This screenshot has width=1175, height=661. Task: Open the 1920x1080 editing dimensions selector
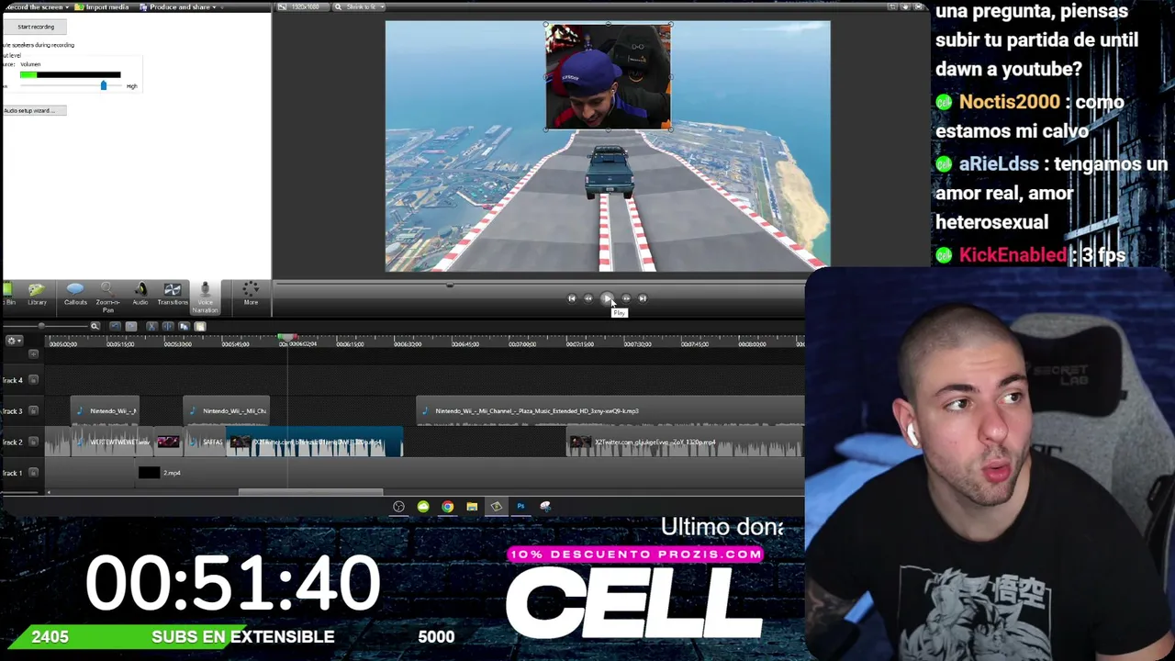pyautogui.click(x=303, y=7)
